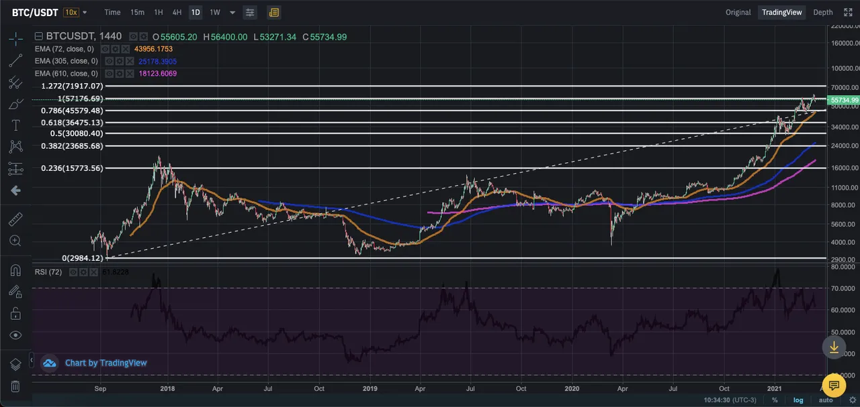
Task: Open EMA 610 indicator settings
Action: coord(119,73)
